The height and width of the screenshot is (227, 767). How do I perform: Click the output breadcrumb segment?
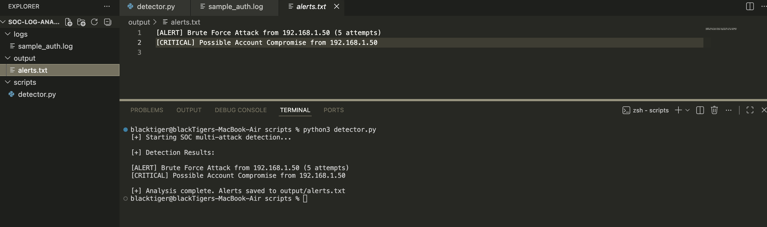[x=139, y=22]
